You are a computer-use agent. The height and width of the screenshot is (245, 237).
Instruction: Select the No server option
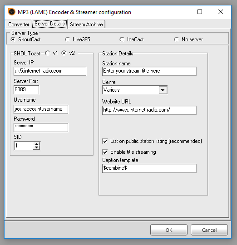(x=176, y=39)
